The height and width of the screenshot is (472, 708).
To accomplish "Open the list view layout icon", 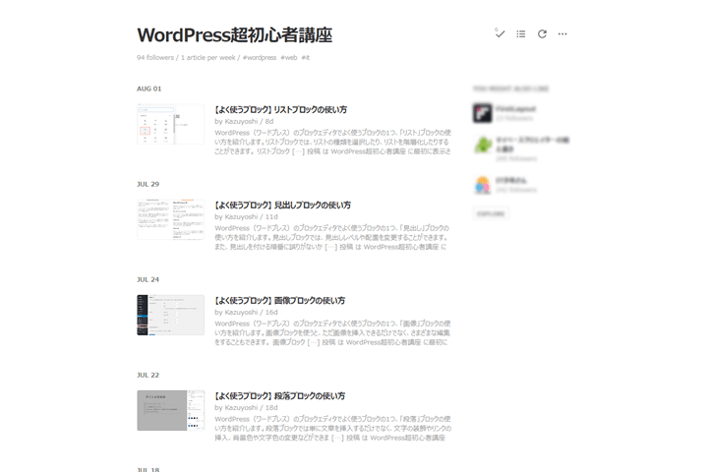I will (520, 33).
